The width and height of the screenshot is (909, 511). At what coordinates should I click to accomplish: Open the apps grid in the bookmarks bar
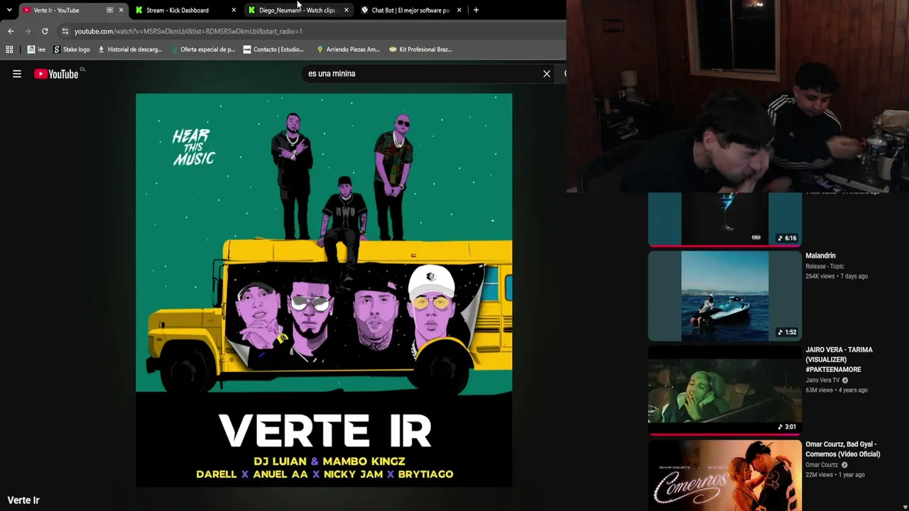pyautogui.click(x=9, y=50)
